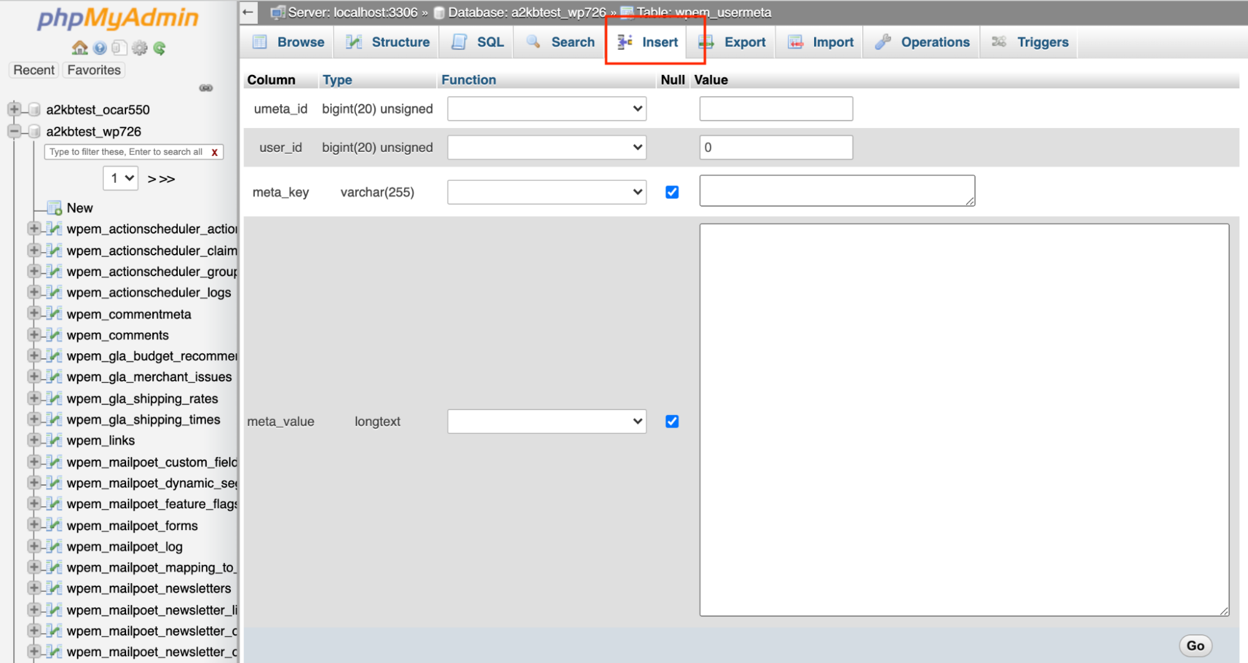1248x663 pixels.
Task: Click the Home house icon
Action: pyautogui.click(x=79, y=48)
